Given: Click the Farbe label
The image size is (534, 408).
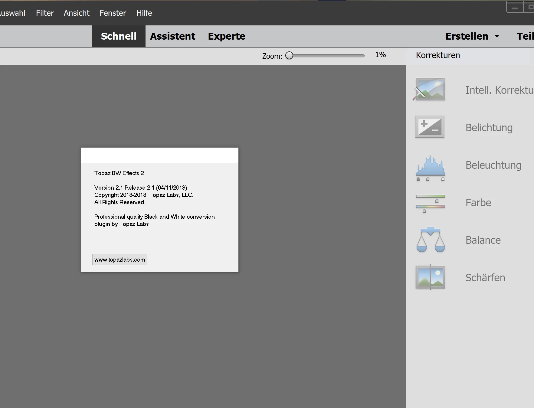Looking at the screenshot, I should (478, 203).
